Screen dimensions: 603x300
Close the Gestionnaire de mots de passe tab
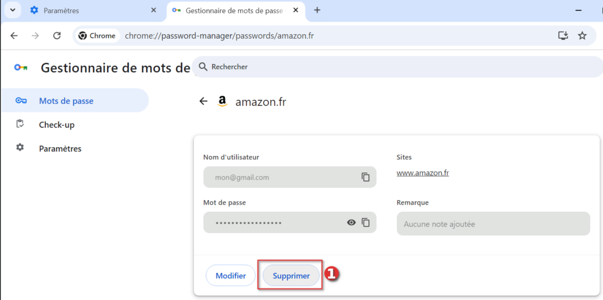[x=296, y=11]
